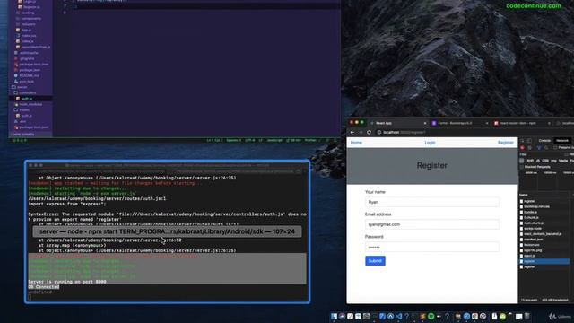Screen dimensions: 574x323
Task: Collapse the controllers folder in tree
Action: click(28, 92)
